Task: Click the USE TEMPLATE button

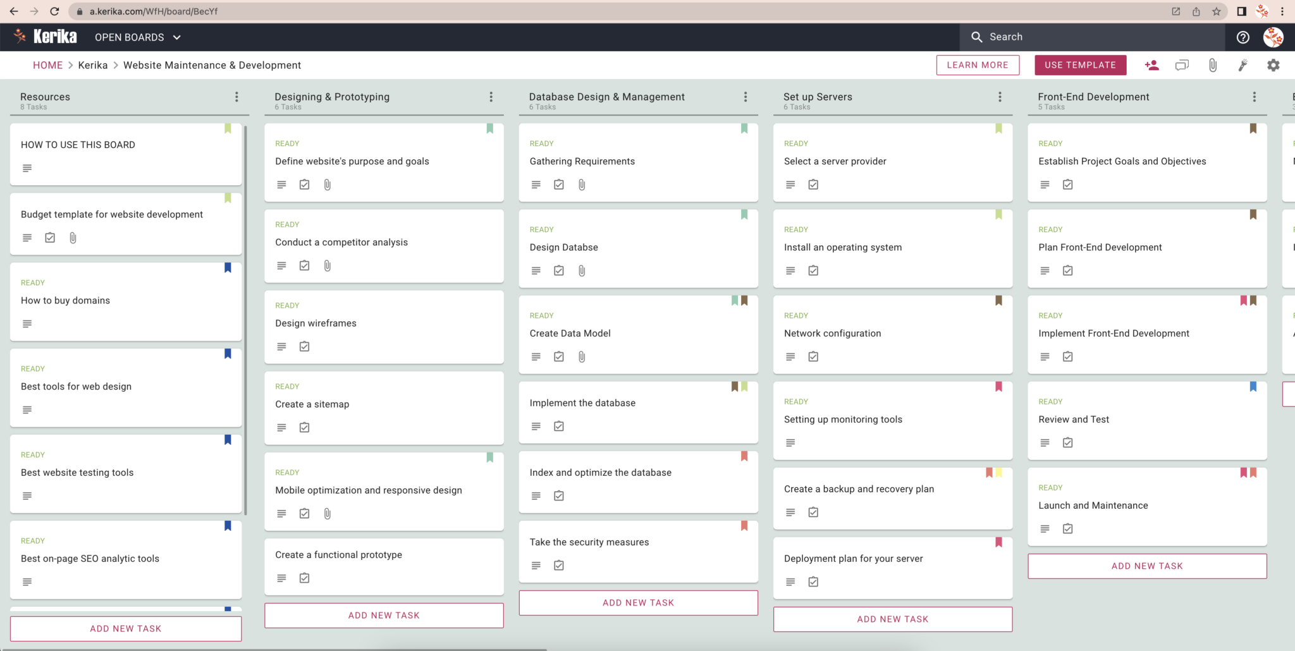Action: point(1080,65)
